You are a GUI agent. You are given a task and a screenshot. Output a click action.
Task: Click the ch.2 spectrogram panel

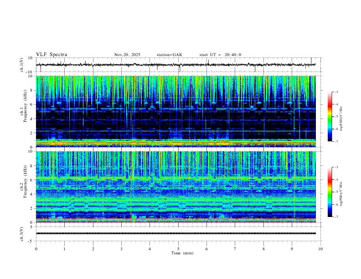(176, 187)
